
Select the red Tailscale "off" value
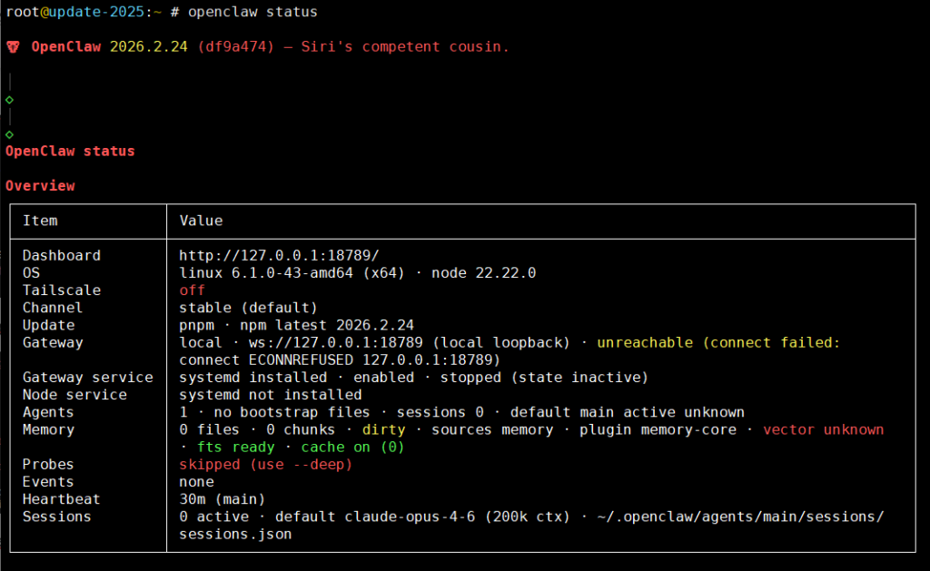click(192, 290)
